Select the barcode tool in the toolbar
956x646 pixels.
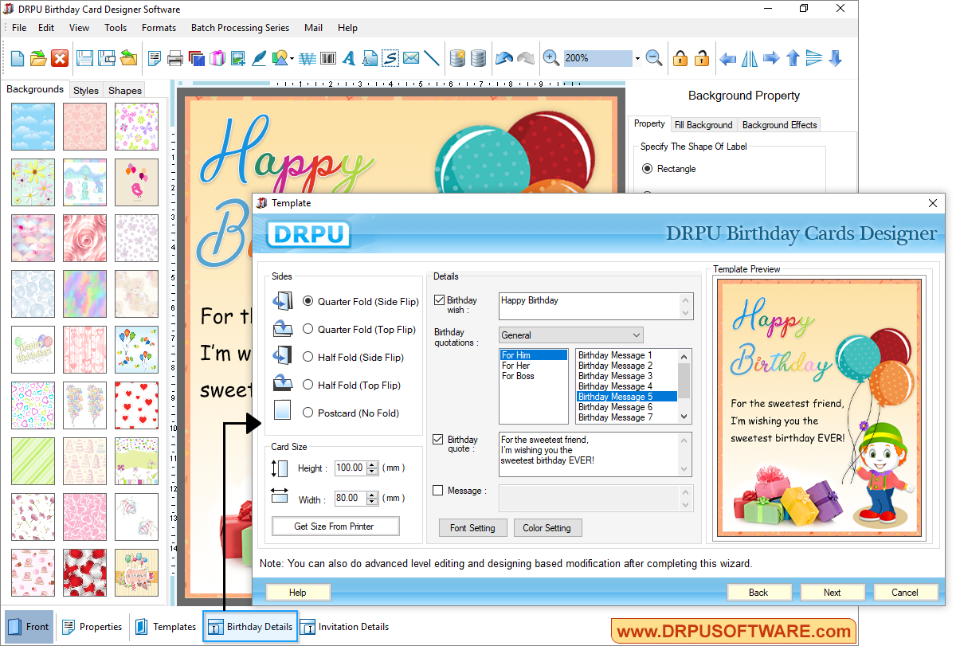tap(327, 57)
